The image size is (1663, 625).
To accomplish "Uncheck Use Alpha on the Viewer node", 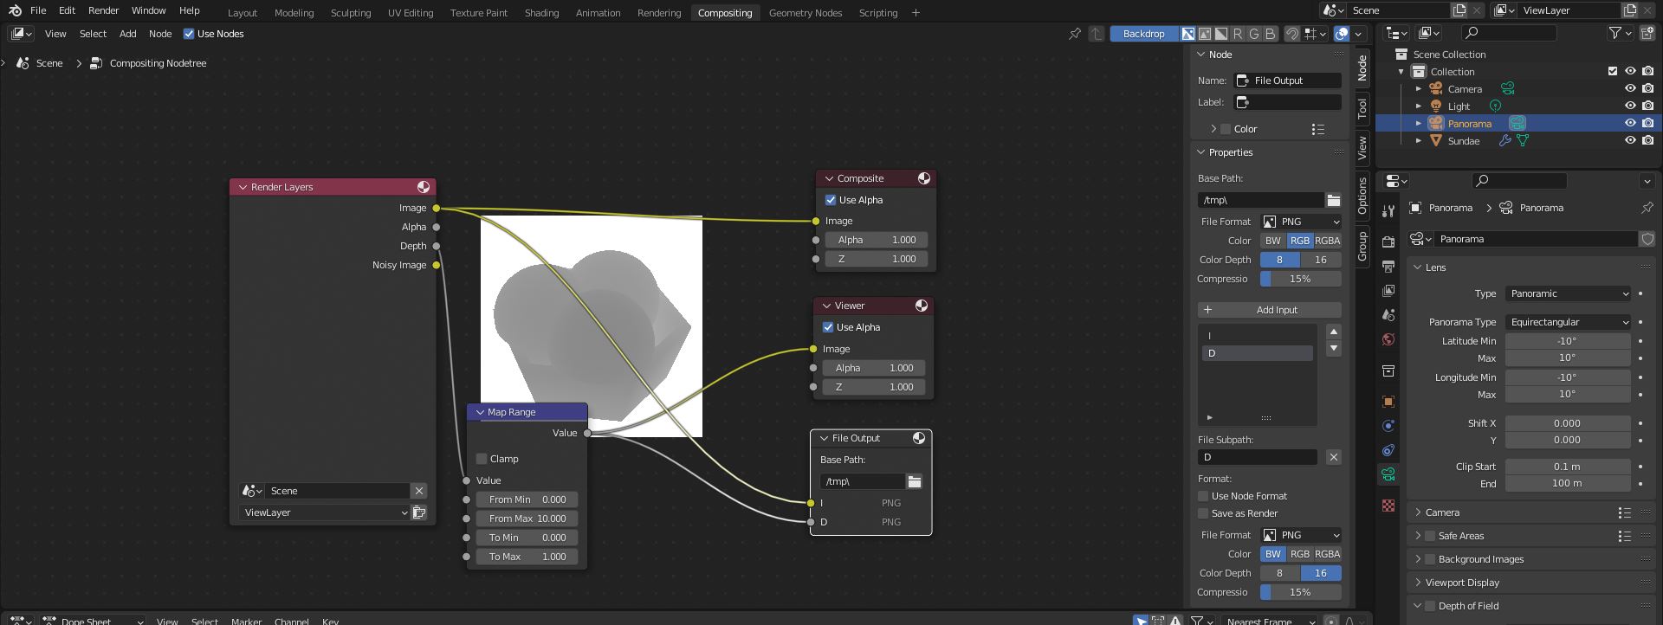I will [828, 327].
